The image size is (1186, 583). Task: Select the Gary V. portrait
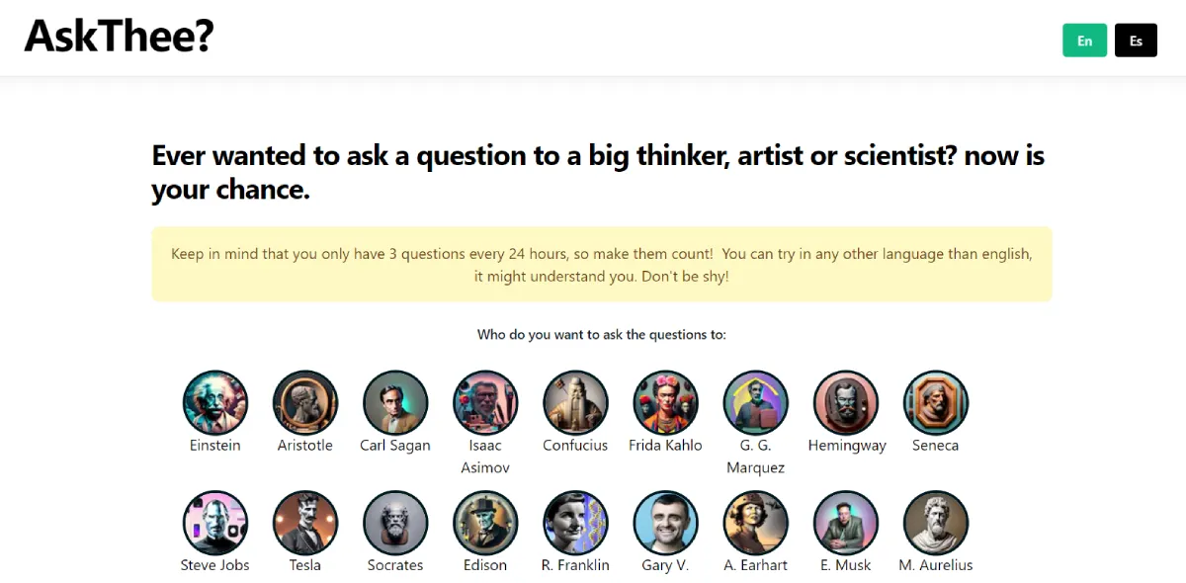click(665, 523)
